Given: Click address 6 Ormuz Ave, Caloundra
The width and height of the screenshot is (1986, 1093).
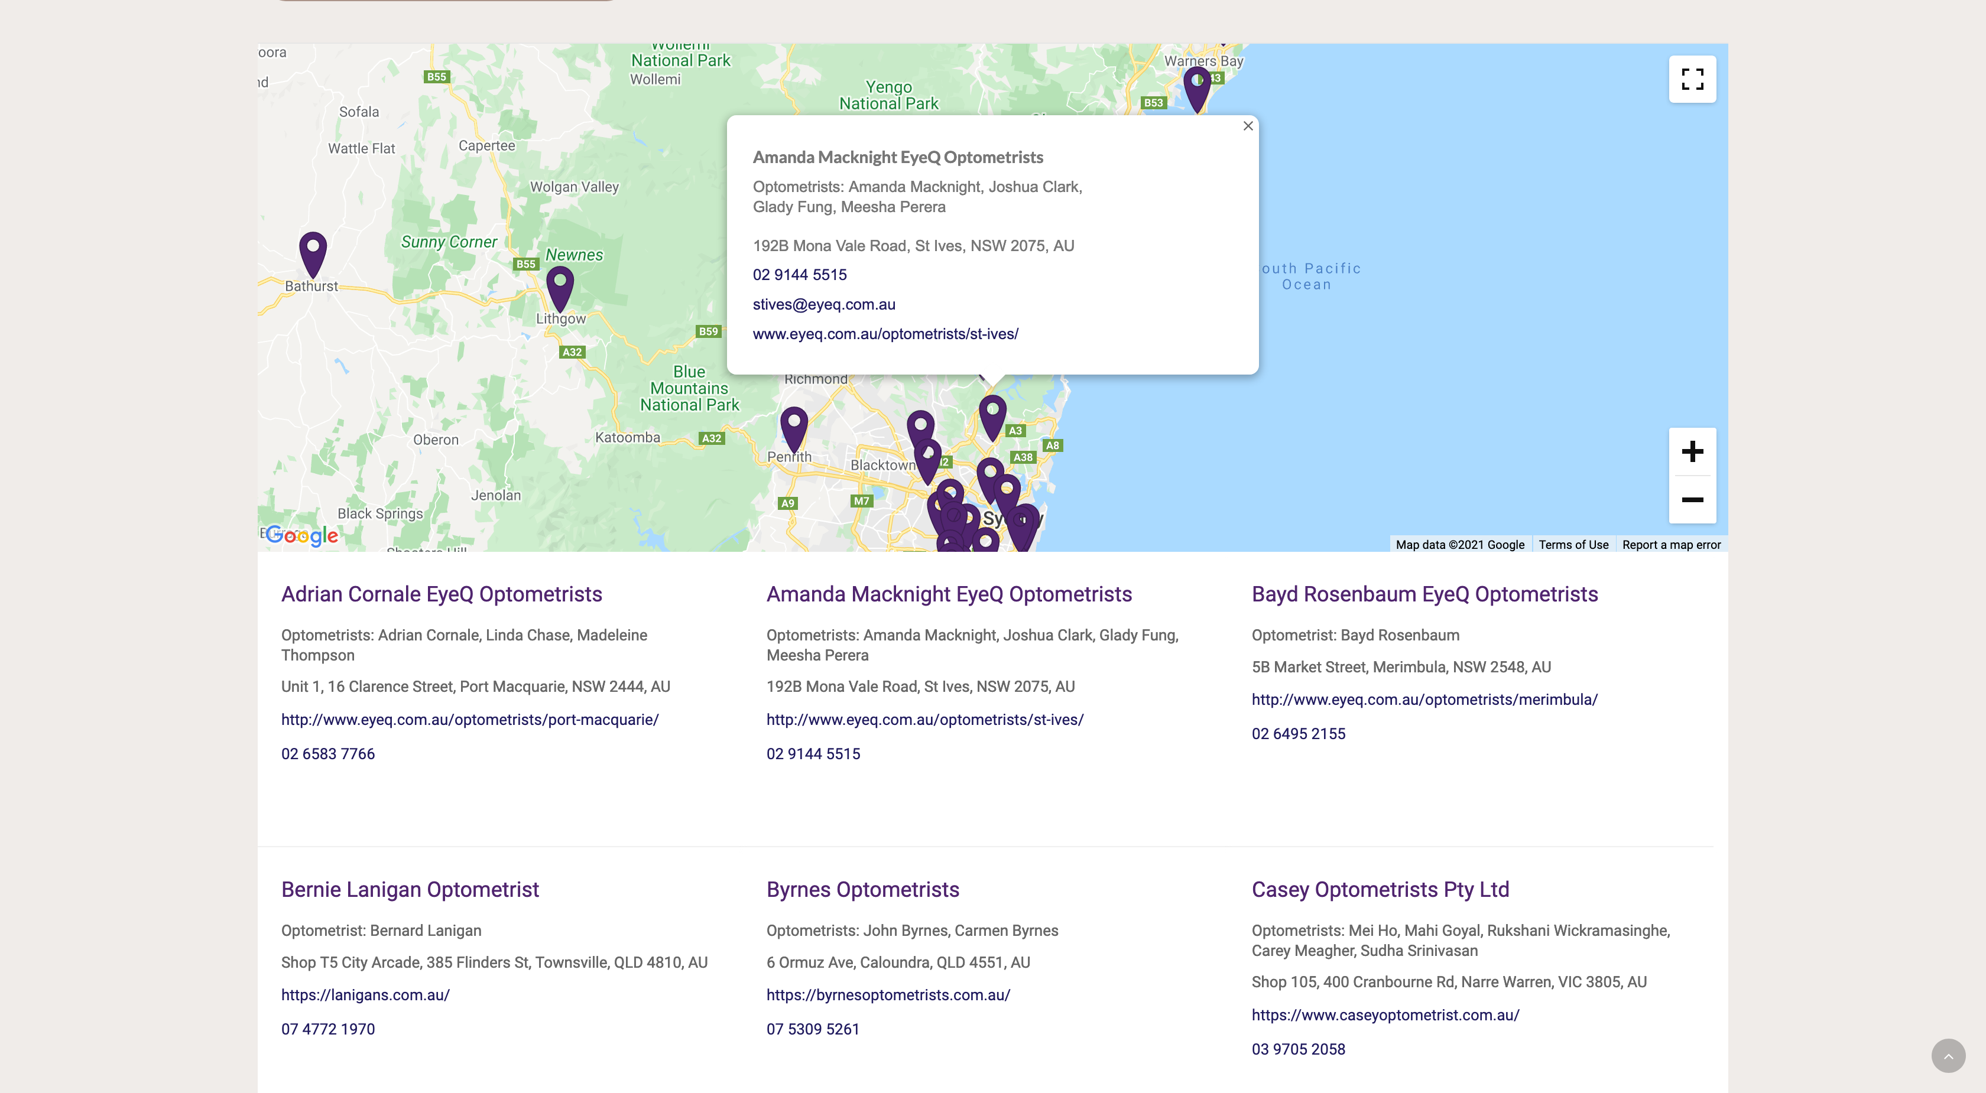Looking at the screenshot, I should [x=898, y=963].
